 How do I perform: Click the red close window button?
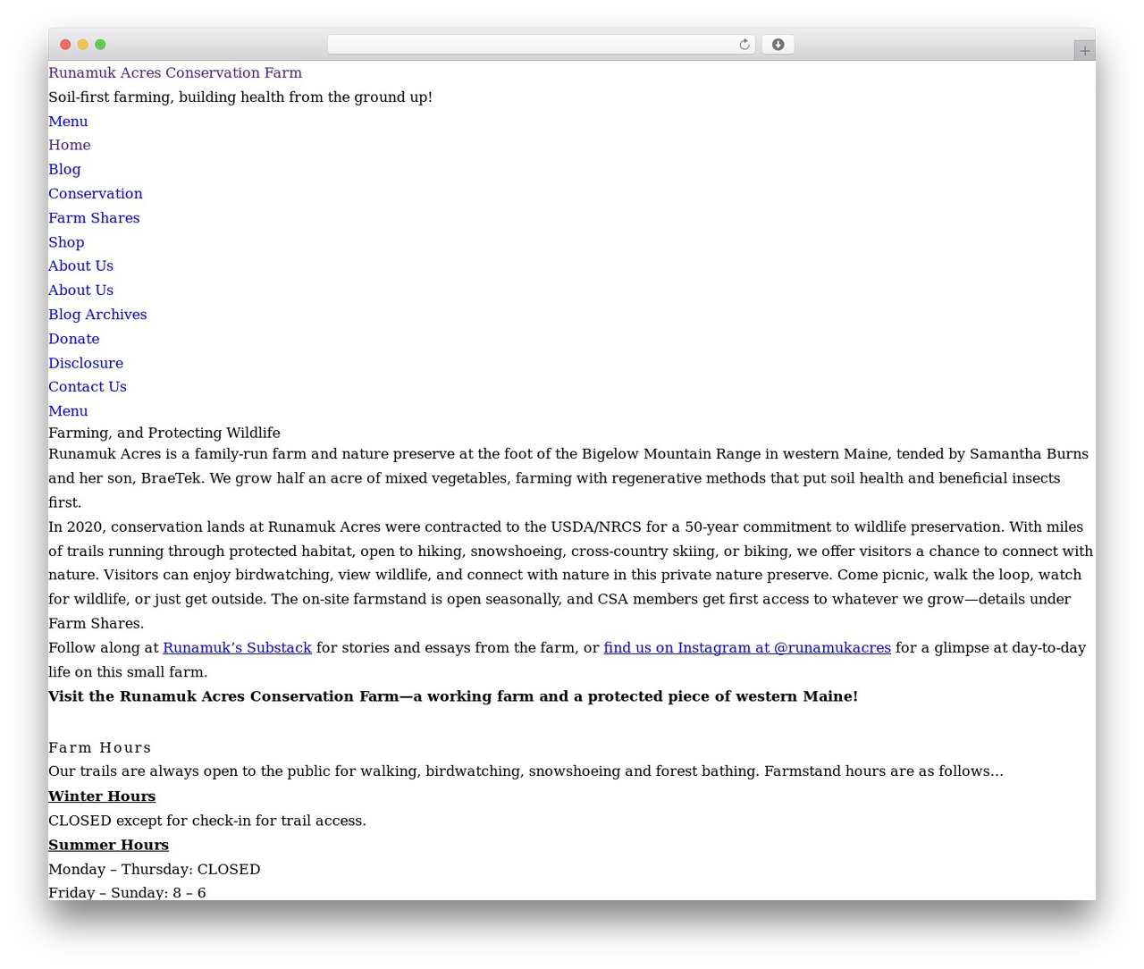(65, 45)
